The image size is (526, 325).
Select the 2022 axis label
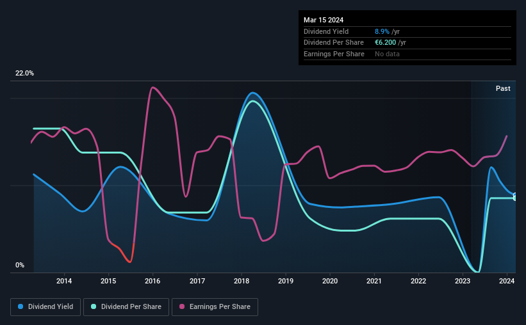[418, 281]
